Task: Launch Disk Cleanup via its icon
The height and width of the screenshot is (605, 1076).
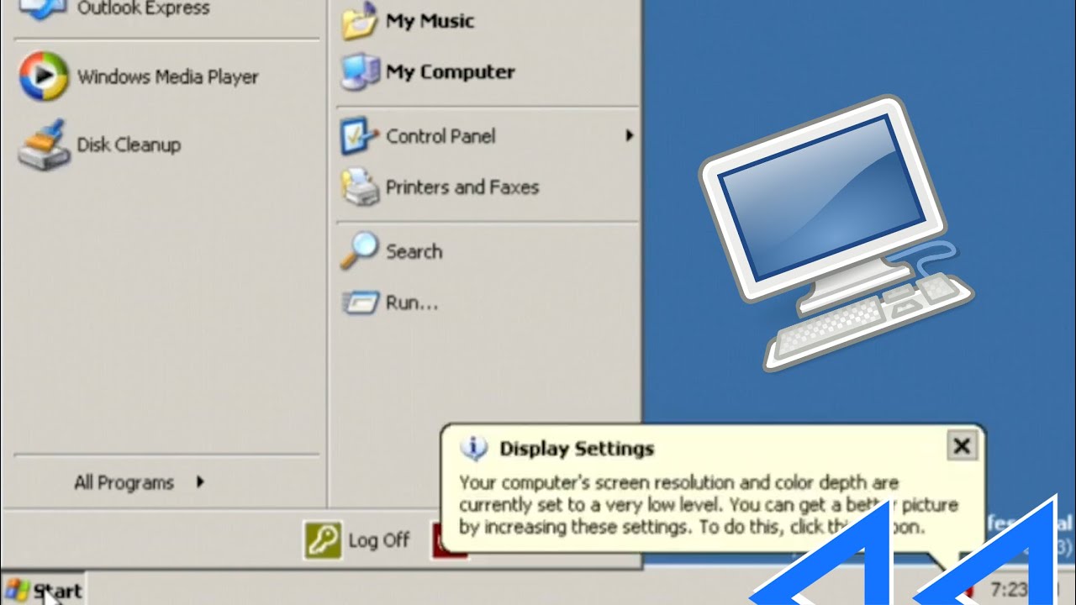Action: (42, 145)
